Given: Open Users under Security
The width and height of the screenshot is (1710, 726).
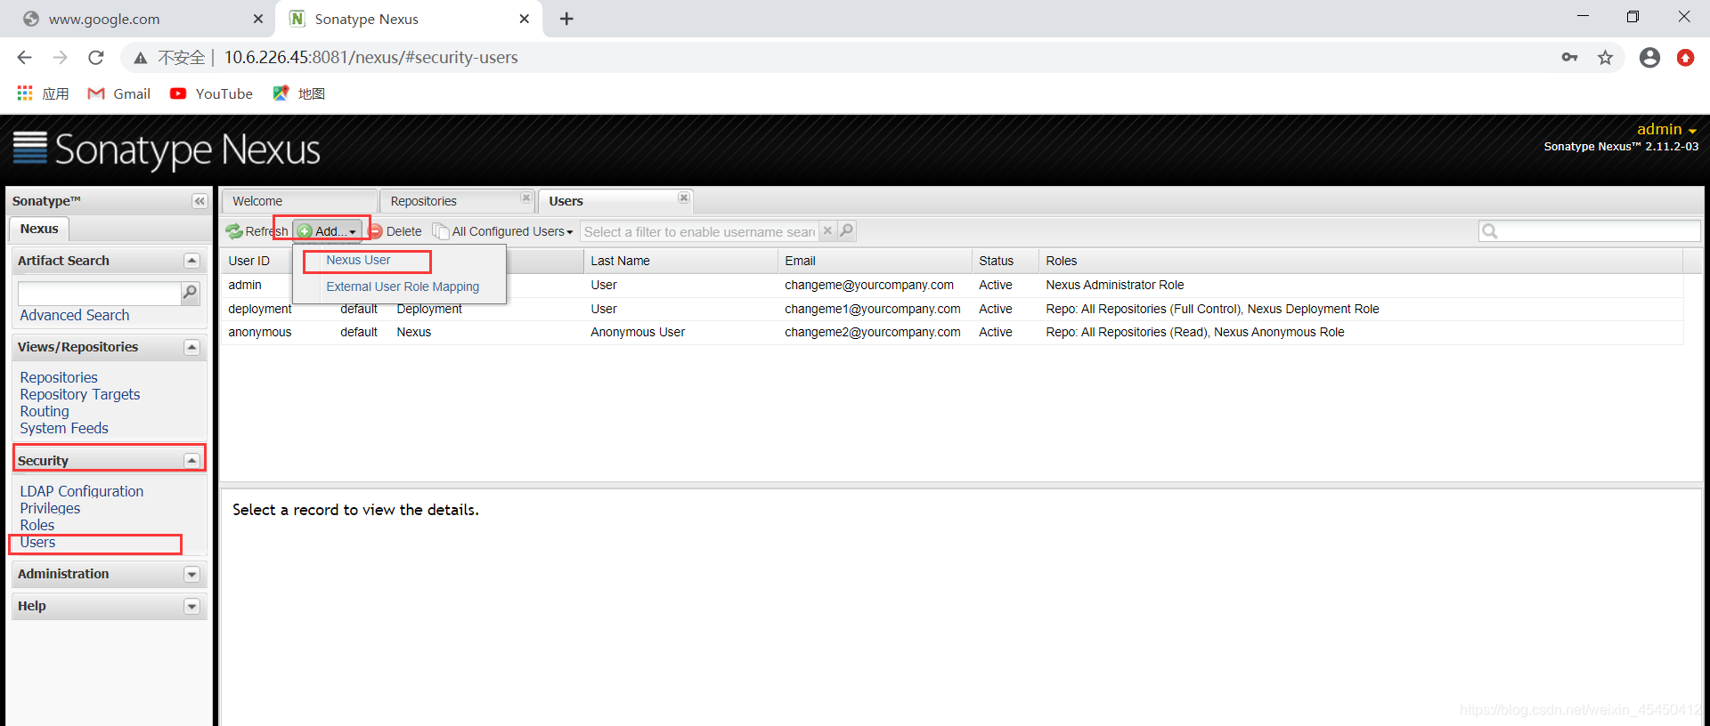Looking at the screenshot, I should click(37, 542).
